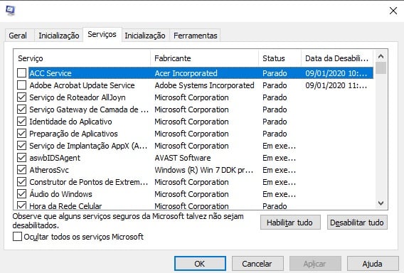The width and height of the screenshot is (404, 273).
Task: Click Windows (R) Win 7 DDK manufacturer cell
Action: pyautogui.click(x=204, y=170)
